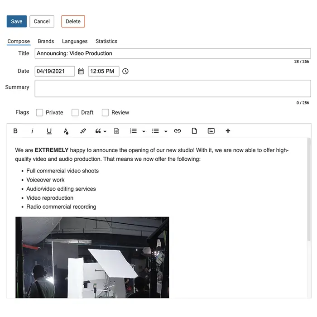The height and width of the screenshot is (317, 317).
Task: Insert code snippet file icon
Action: click(x=116, y=131)
